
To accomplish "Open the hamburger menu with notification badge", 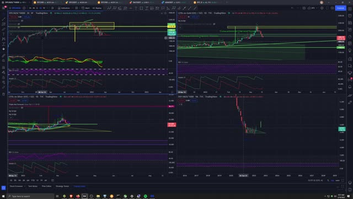I will [4, 8].
